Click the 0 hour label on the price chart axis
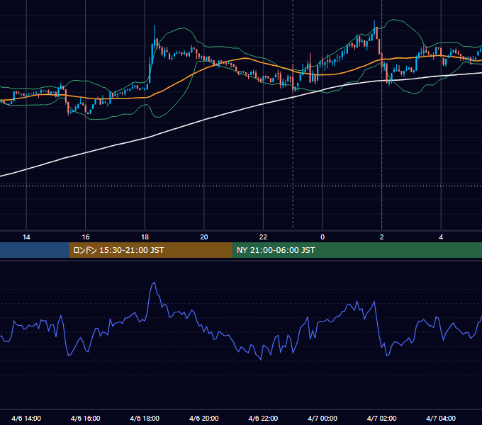The height and width of the screenshot is (425, 482). click(x=323, y=237)
